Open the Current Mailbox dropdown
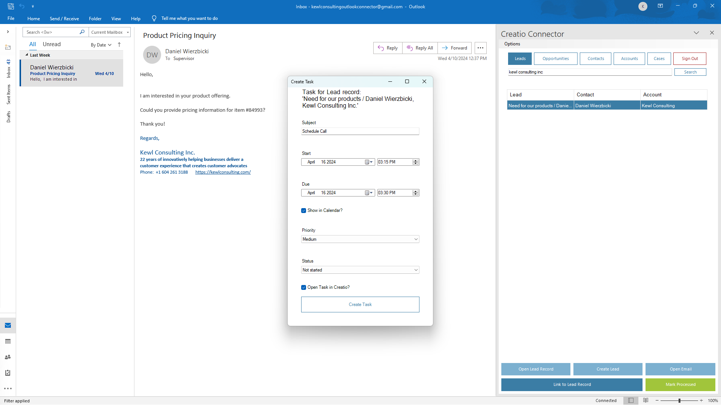This screenshot has height=405, width=721. pos(110,32)
